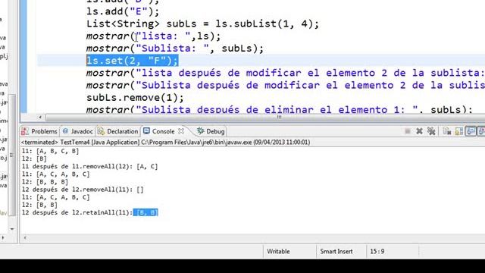Click the mostrar("lista después de modificar" line
The image size is (485, 273).
click(286, 73)
